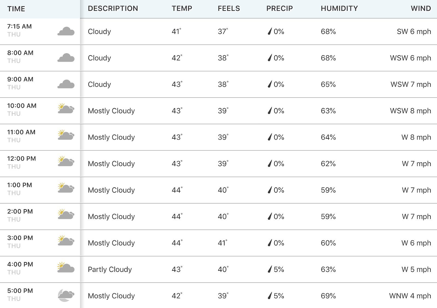Viewport: 437px width, 308px height.
Task: Select the PRECIP column header
Action: tap(279, 8)
